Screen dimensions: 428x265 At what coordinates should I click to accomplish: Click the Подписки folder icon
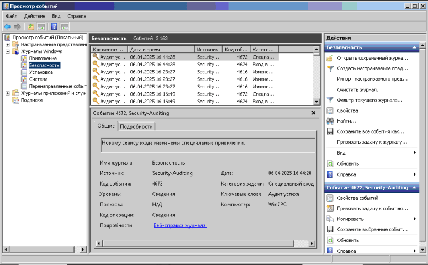click(15, 100)
